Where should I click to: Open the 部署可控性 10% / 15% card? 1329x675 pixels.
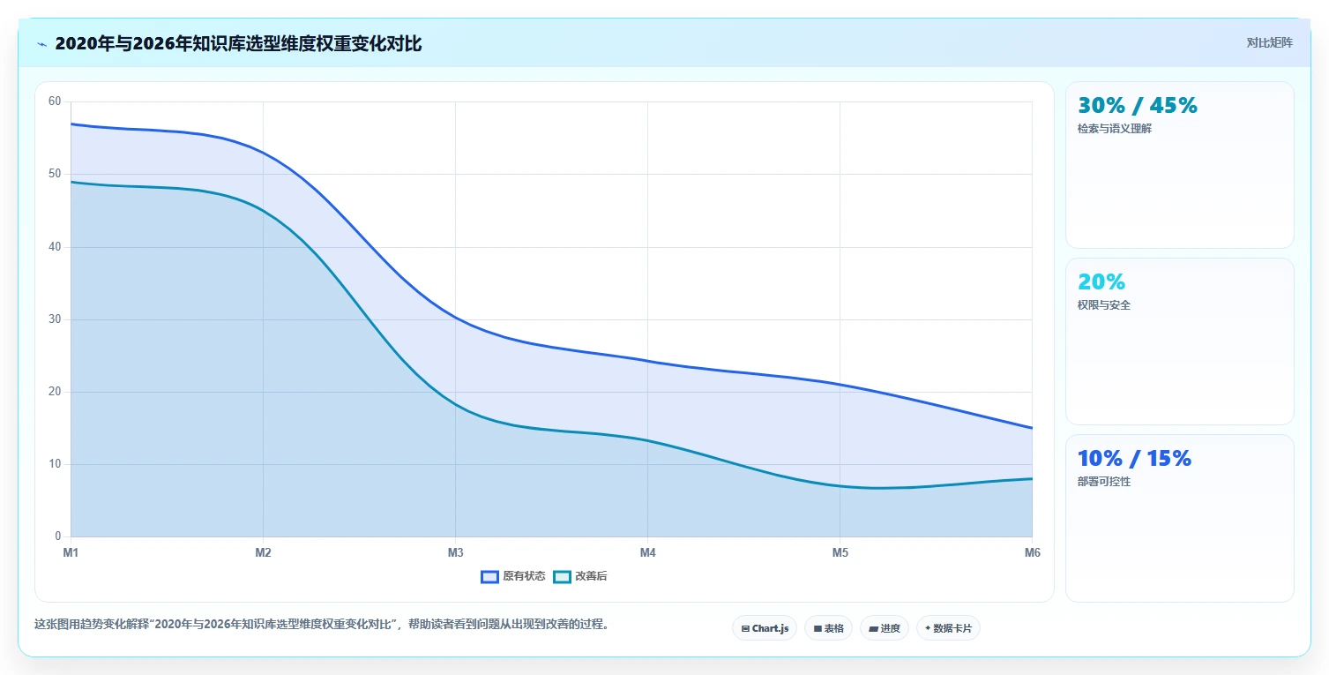pyautogui.click(x=1179, y=518)
